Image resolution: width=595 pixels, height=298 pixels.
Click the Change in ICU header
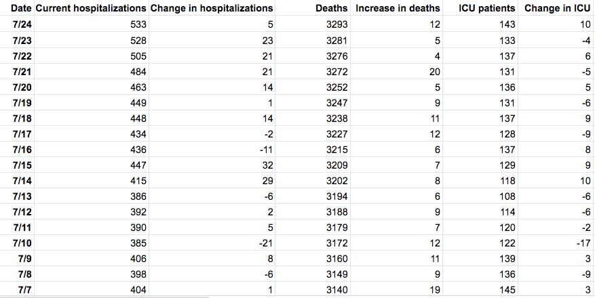coord(557,9)
